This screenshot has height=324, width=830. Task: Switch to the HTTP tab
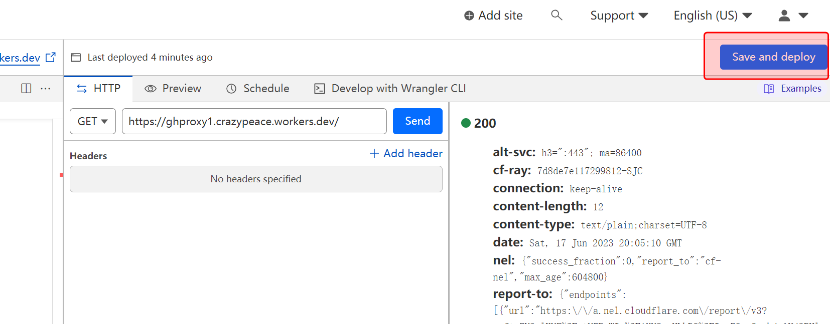pyautogui.click(x=98, y=89)
